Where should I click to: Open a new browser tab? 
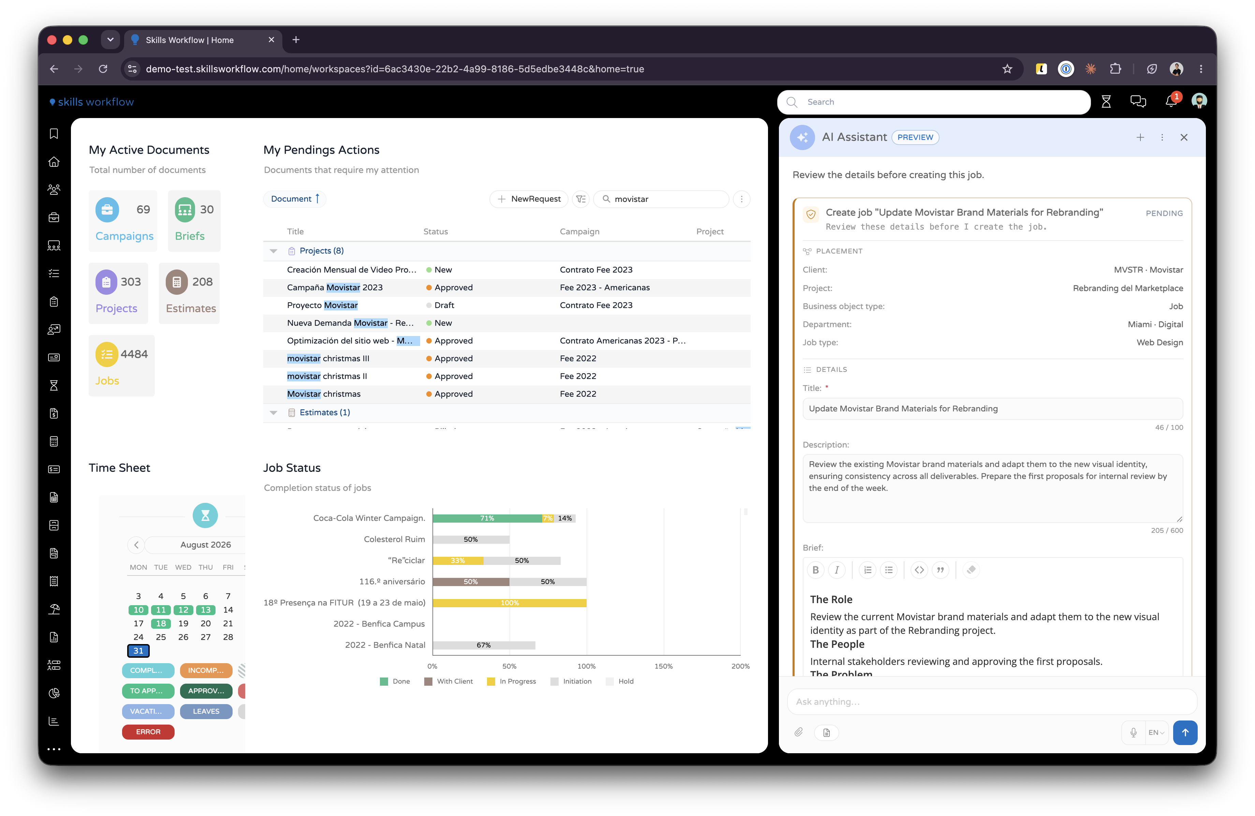pyautogui.click(x=296, y=40)
